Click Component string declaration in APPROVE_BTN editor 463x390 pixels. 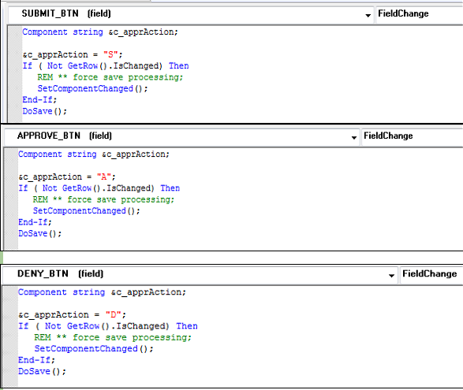(x=94, y=154)
